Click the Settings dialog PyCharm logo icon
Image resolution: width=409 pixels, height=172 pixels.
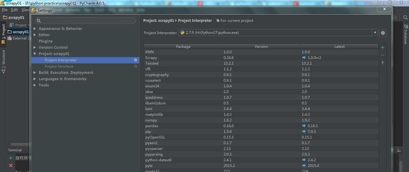(x=34, y=10)
